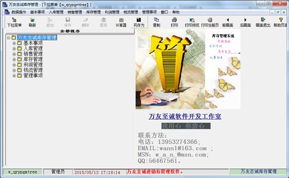
Task: Select the 基本事项 tree item
Action: pos(33,43)
